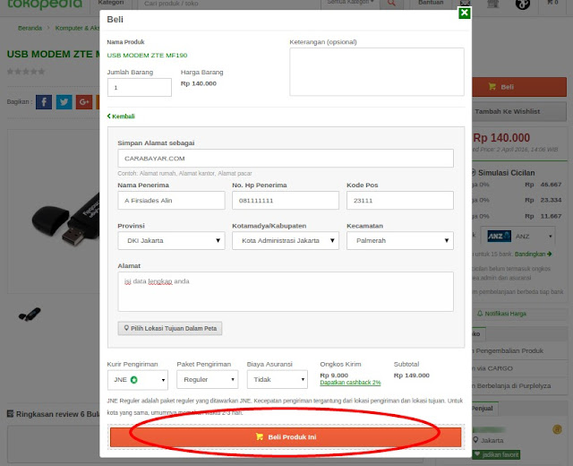This screenshot has width=573, height=466.
Task: Click the background page Beli button
Action: 519,87
